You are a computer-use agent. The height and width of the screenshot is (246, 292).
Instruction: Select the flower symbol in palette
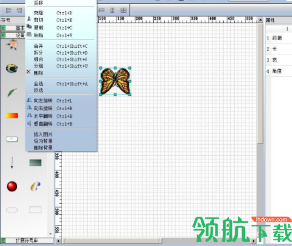point(12,45)
